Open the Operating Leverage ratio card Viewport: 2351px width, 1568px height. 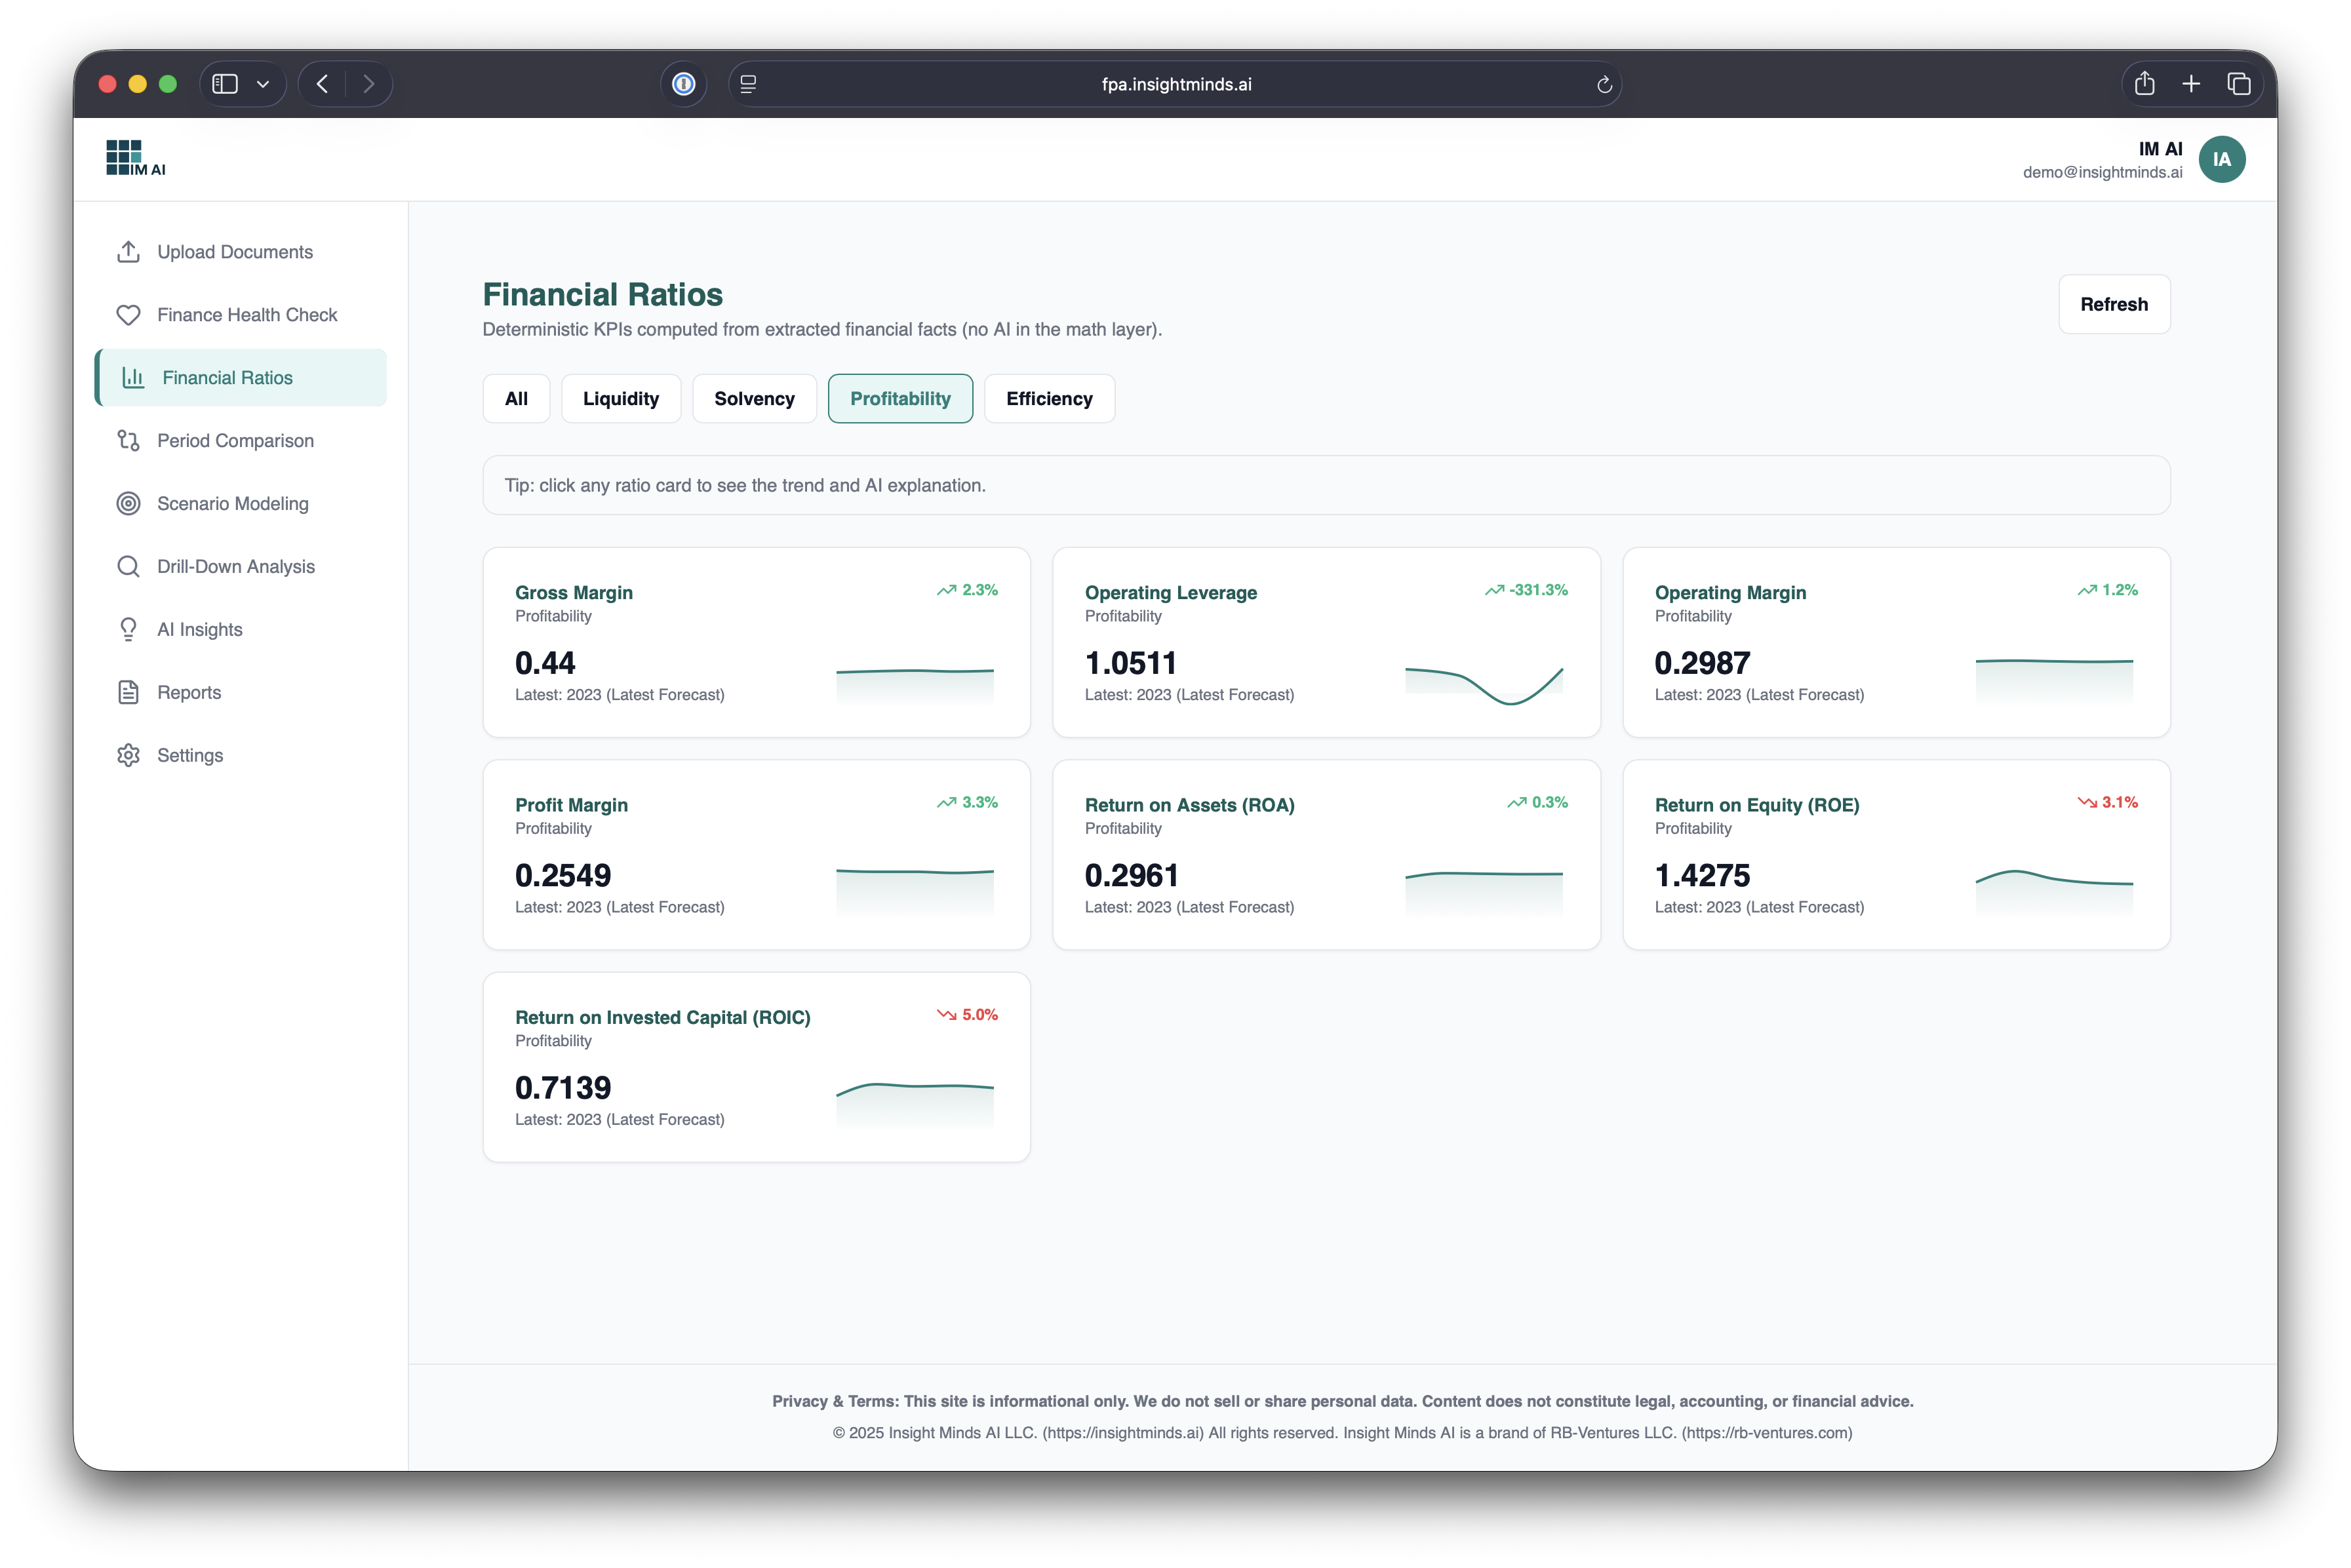[x=1325, y=642]
